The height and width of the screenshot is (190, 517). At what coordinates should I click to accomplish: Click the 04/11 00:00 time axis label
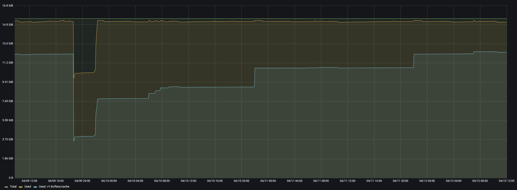268,181
